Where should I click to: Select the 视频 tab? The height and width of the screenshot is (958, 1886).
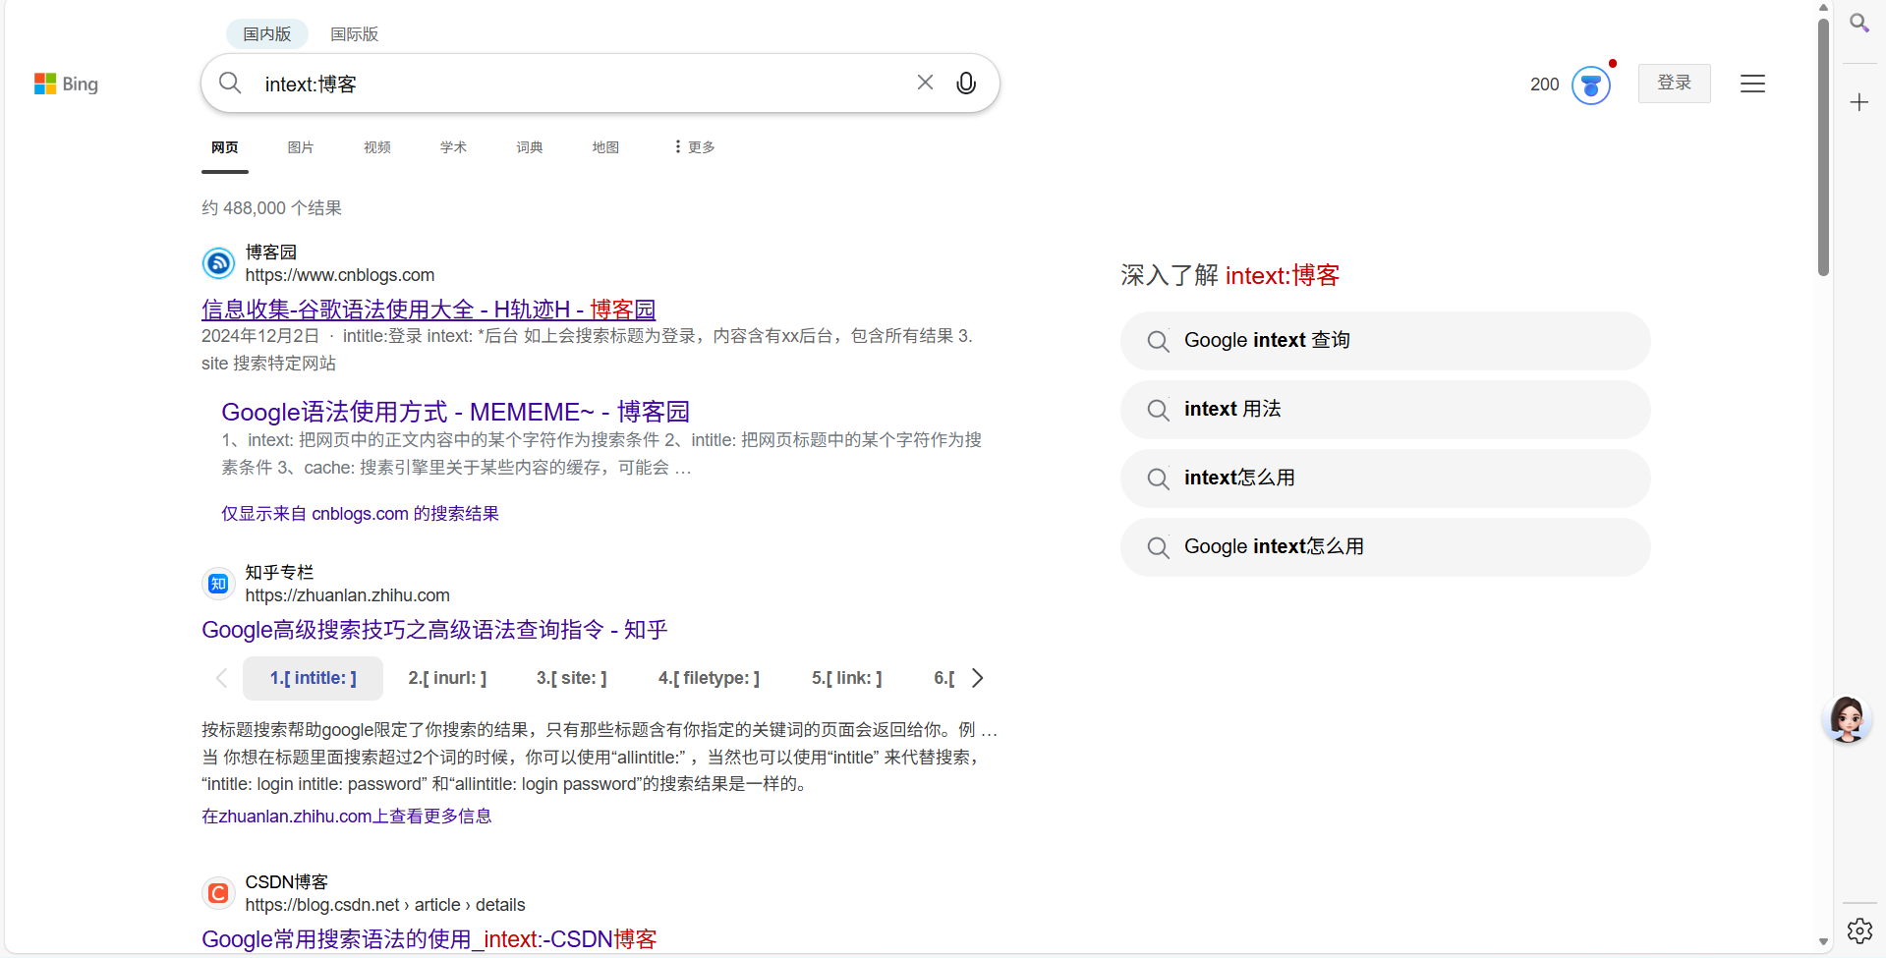[377, 147]
